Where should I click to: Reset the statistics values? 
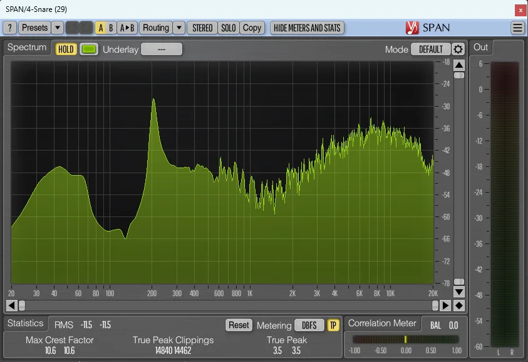point(238,325)
